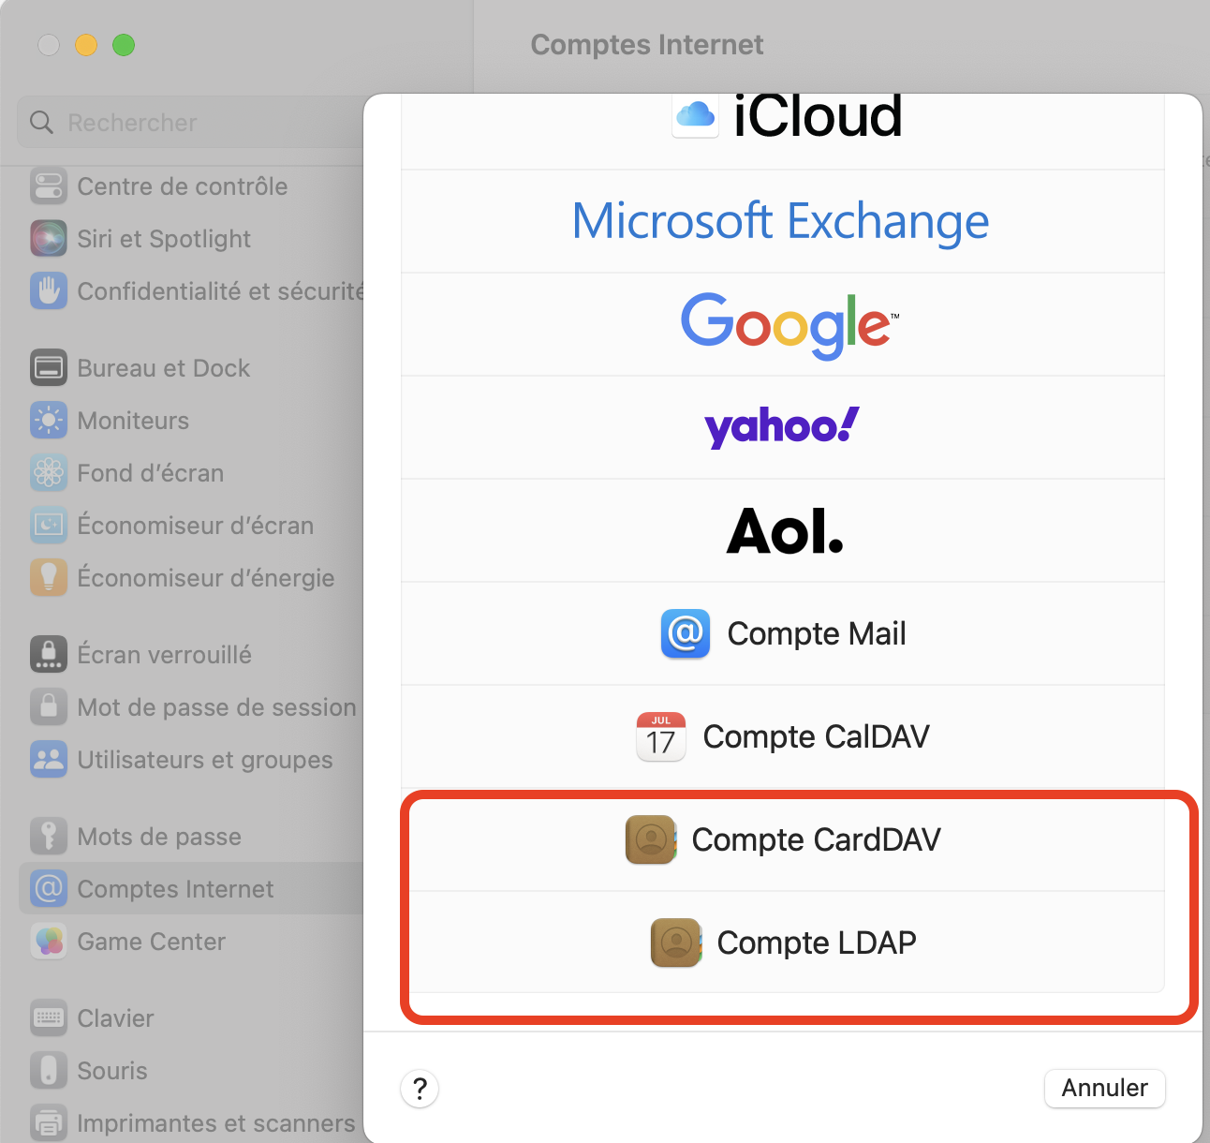Select Microsoft Exchange account type
1210x1143 pixels.
pos(780,222)
